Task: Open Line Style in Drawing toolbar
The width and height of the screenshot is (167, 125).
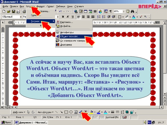Action: point(112,112)
